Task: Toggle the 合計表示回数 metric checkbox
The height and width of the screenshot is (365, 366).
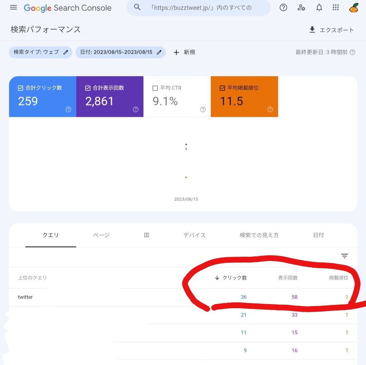Action: pos(88,88)
